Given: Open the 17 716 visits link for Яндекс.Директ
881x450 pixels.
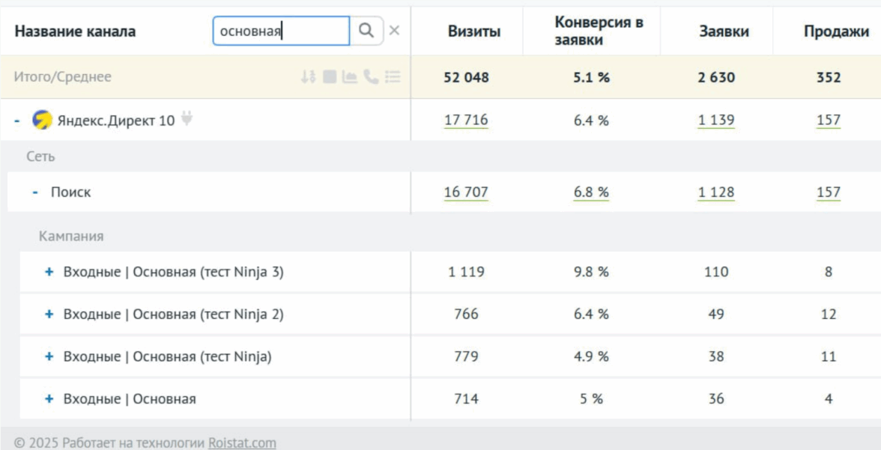Looking at the screenshot, I should point(466,120).
